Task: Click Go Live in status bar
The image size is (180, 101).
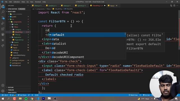Action: click(146, 95)
